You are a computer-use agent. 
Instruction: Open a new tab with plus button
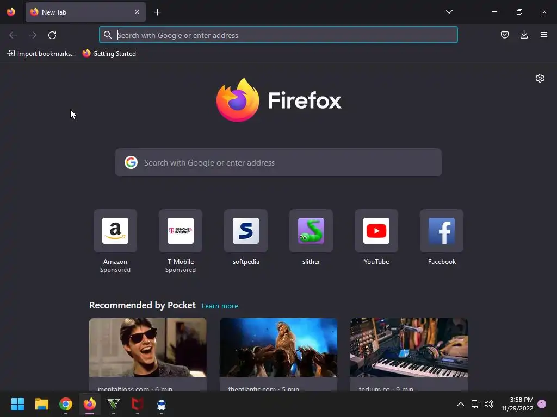tap(157, 12)
